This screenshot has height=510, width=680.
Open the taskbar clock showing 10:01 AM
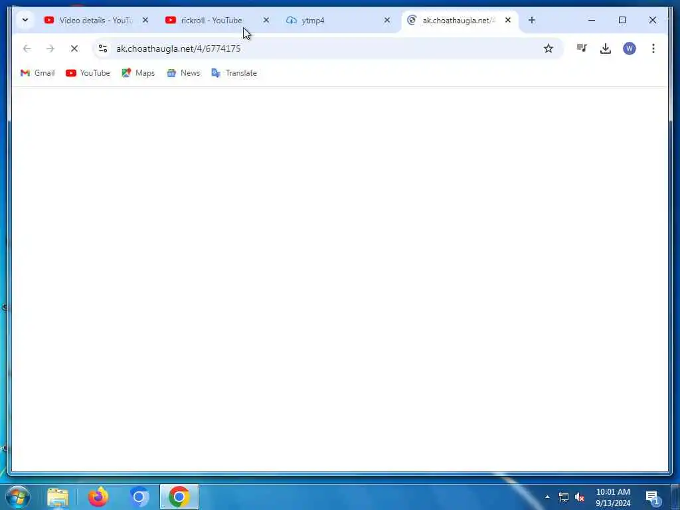[x=613, y=497]
